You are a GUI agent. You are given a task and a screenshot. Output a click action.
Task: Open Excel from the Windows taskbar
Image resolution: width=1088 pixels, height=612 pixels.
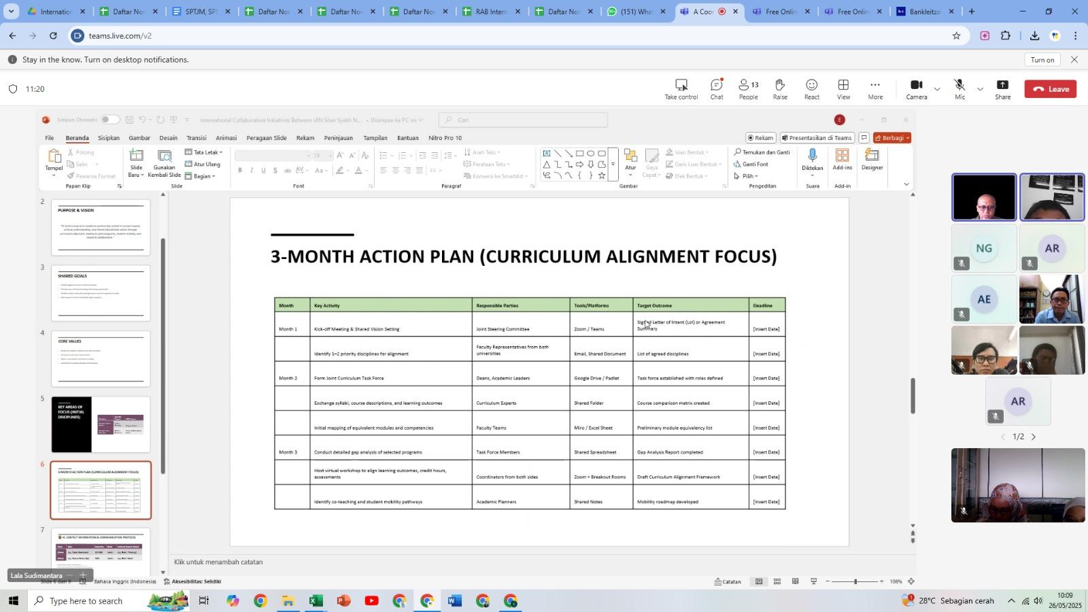(316, 601)
